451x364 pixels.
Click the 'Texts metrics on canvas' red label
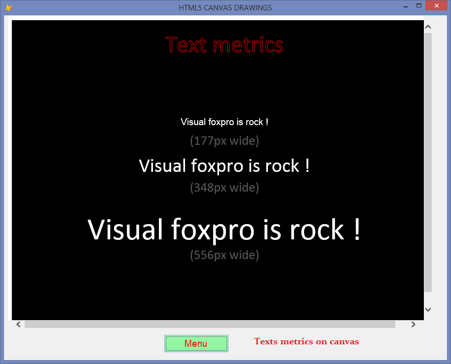(306, 341)
